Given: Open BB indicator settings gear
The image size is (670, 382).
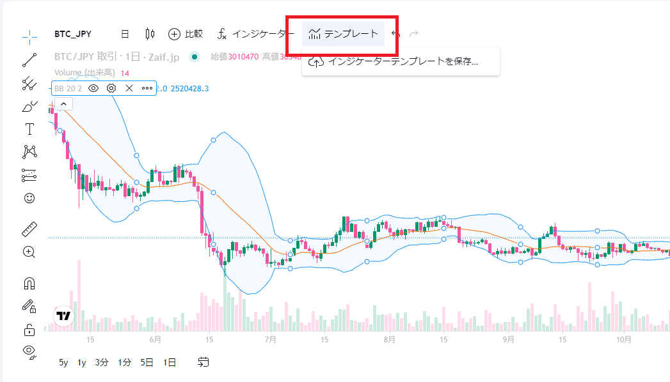Looking at the screenshot, I should click(111, 88).
